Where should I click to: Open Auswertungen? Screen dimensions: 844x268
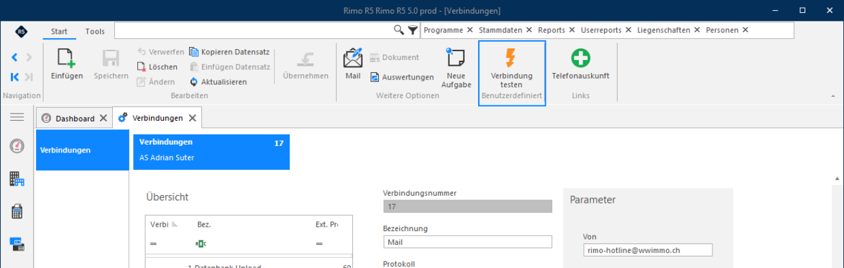(x=402, y=77)
